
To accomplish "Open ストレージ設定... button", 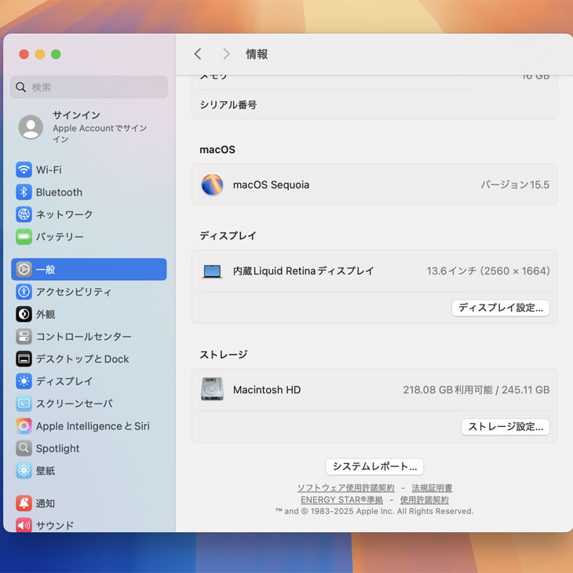I will tap(505, 426).
